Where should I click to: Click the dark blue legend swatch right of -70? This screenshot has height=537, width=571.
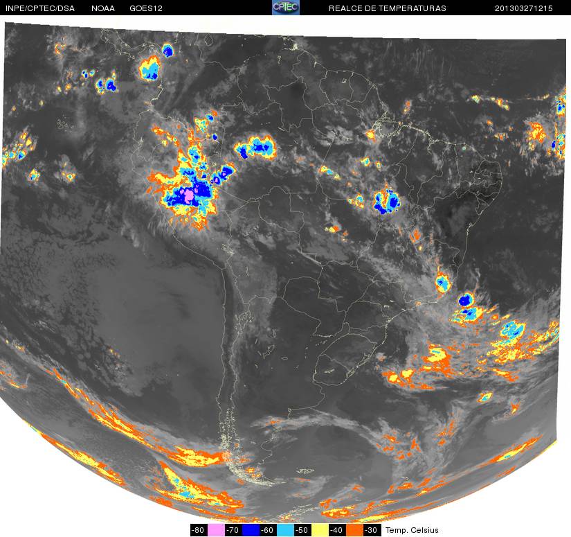tap(251, 529)
